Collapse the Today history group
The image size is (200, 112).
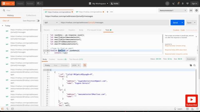[2, 26]
